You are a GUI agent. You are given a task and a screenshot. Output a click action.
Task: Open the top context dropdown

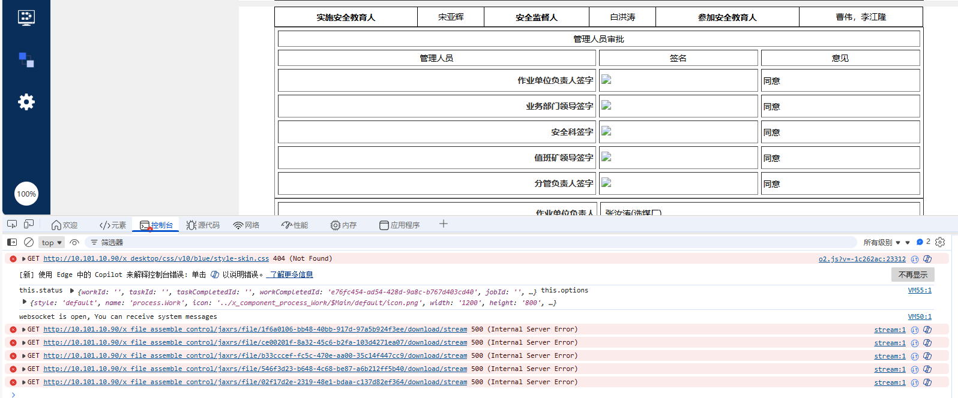(x=52, y=243)
